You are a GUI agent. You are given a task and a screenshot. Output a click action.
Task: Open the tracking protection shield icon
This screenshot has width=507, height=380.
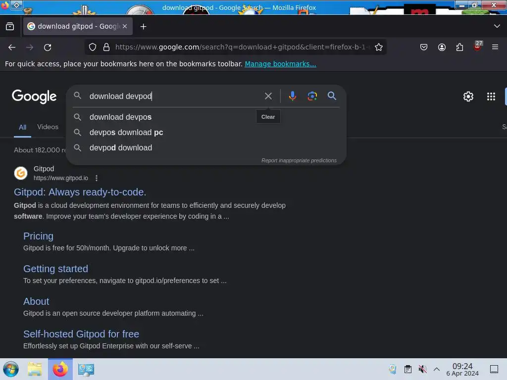click(93, 47)
